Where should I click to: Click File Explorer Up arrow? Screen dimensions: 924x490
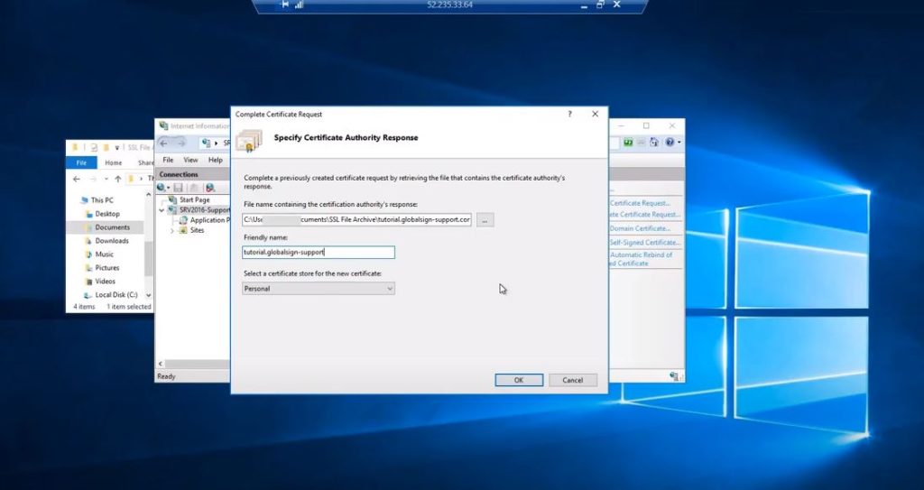[x=118, y=179]
